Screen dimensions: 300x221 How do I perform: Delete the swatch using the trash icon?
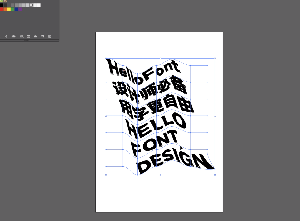pyautogui.click(x=49, y=36)
